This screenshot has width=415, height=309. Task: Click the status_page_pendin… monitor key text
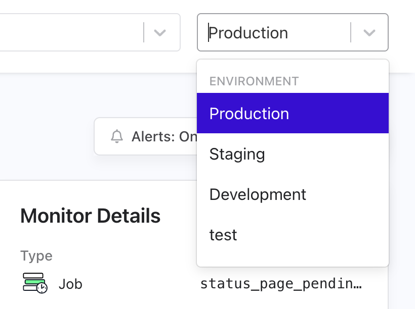pyautogui.click(x=281, y=284)
